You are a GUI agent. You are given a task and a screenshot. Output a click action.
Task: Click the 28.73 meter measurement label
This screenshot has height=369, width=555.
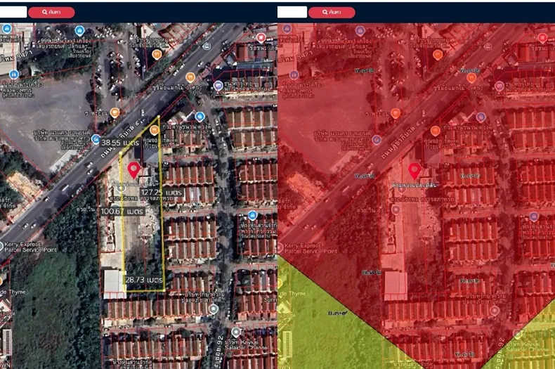point(144,280)
